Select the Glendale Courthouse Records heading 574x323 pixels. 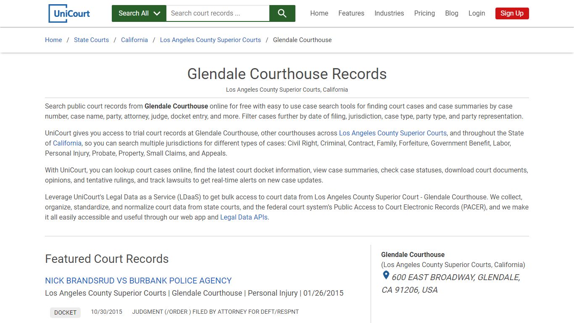pos(287,74)
